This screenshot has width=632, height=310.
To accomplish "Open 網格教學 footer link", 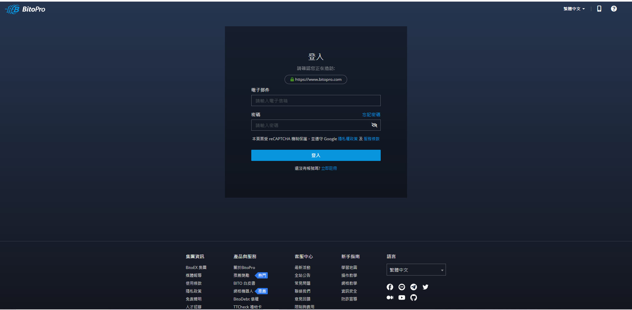I will tap(349, 283).
